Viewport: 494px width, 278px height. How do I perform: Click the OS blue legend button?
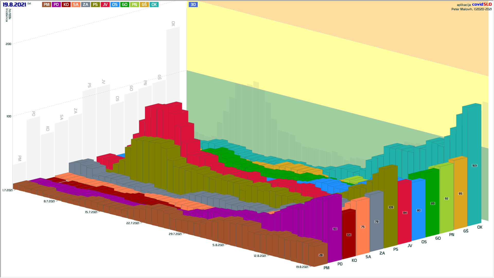[x=115, y=5]
